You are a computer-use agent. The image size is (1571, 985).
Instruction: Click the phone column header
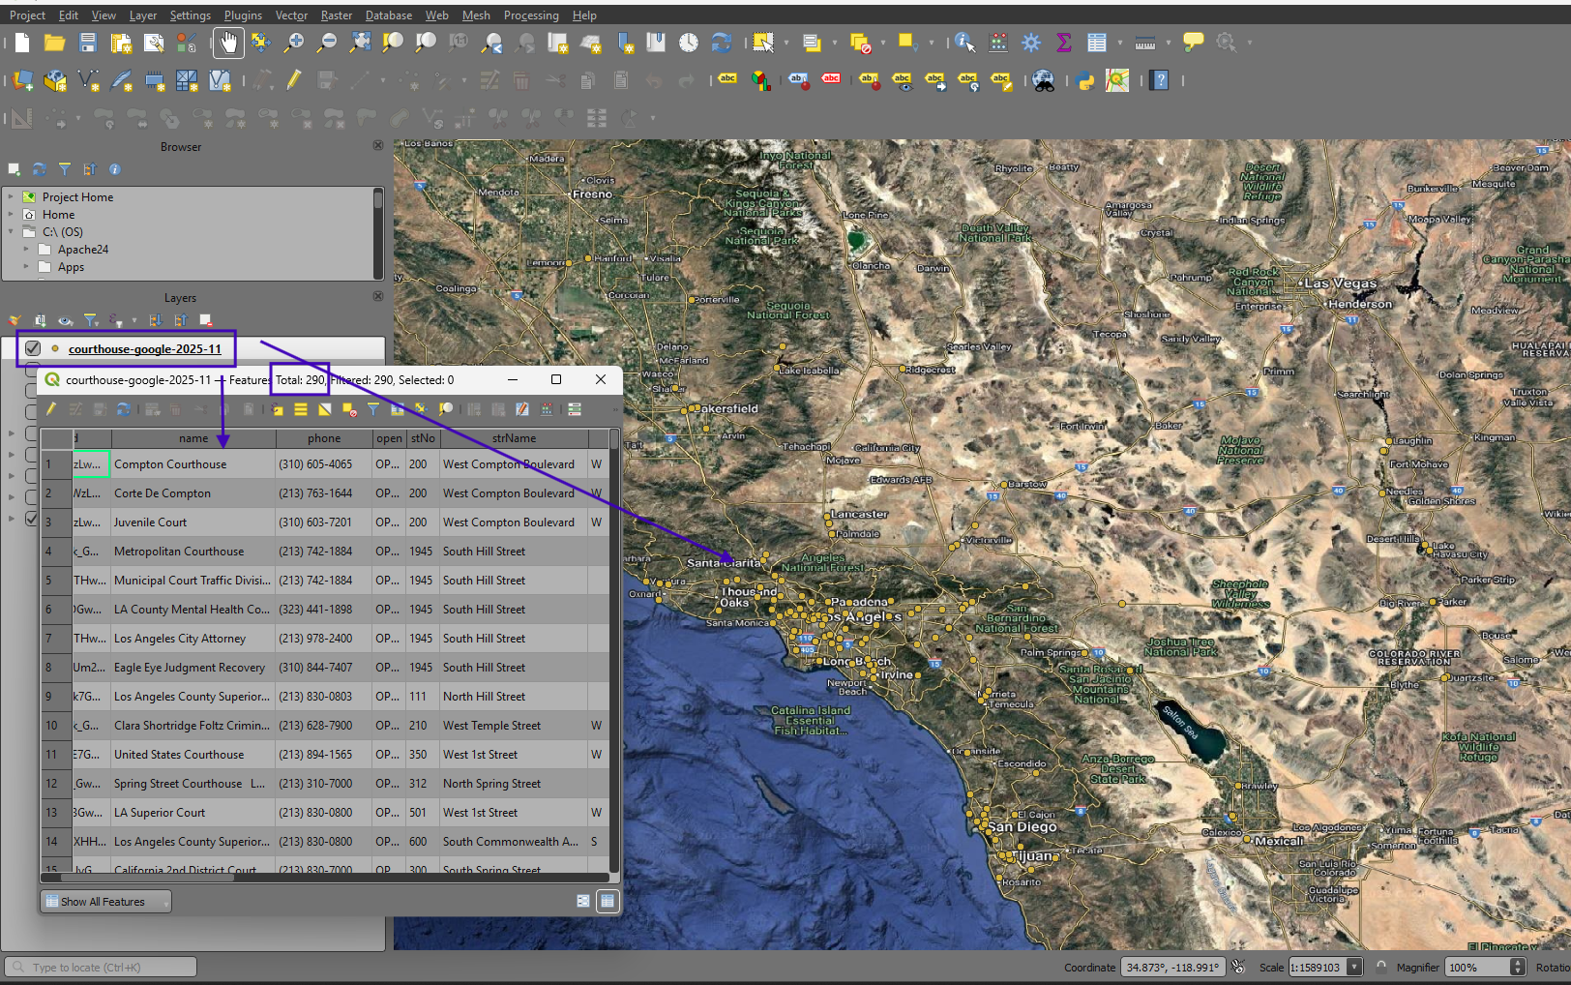point(324,438)
